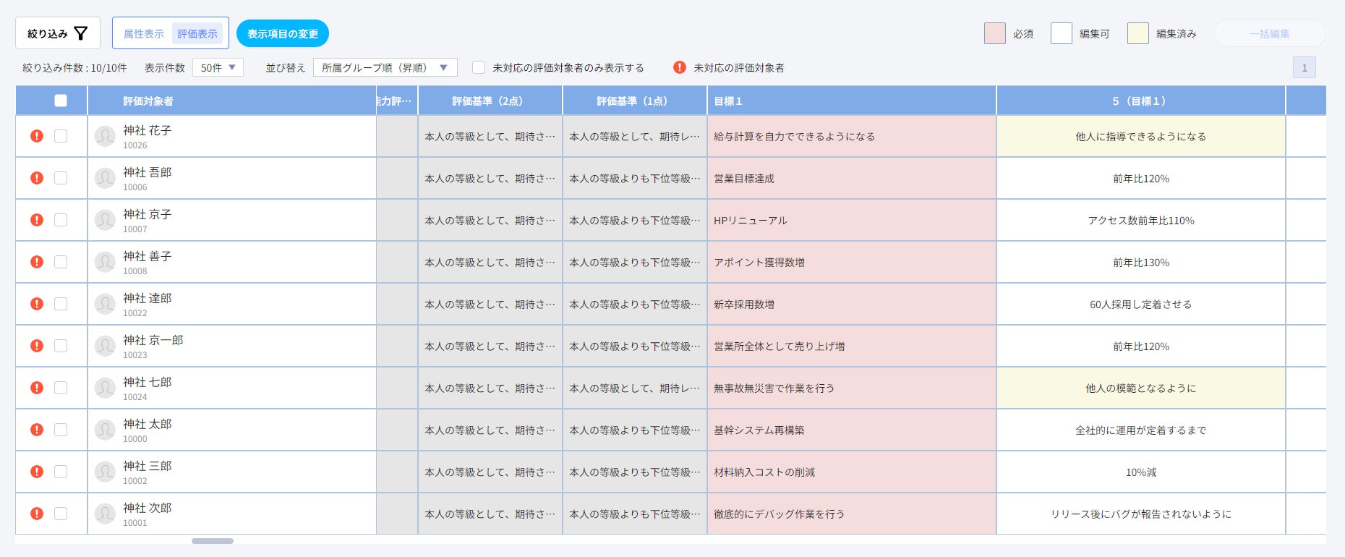The width and height of the screenshot is (1345, 557).
Task: Go to page 1 in pagination
Action: click(x=1305, y=67)
